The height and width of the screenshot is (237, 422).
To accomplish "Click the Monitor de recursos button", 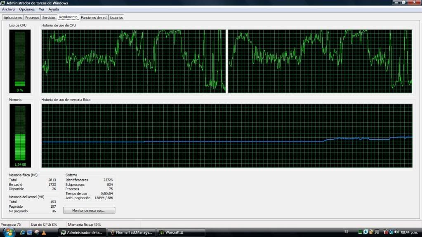I will tap(89, 210).
